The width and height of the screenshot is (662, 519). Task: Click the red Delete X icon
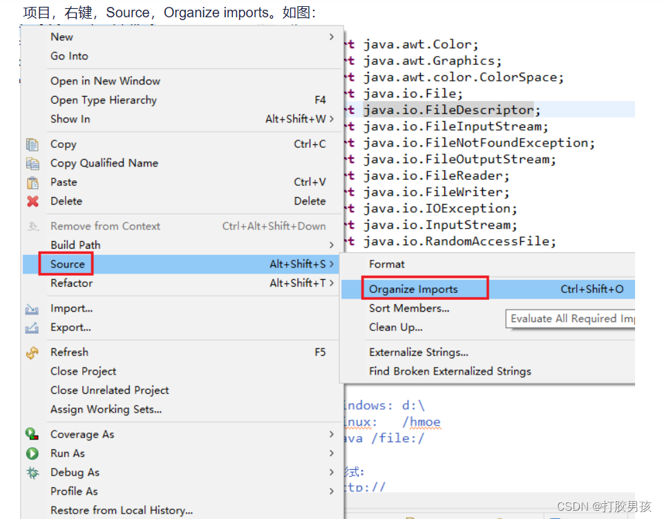pos(32,201)
